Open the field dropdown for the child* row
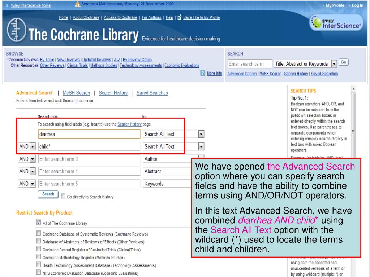 (x=201, y=146)
